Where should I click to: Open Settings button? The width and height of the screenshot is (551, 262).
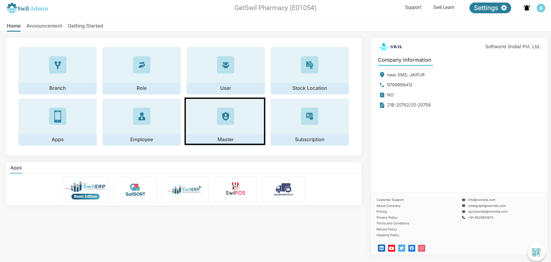tap(490, 8)
